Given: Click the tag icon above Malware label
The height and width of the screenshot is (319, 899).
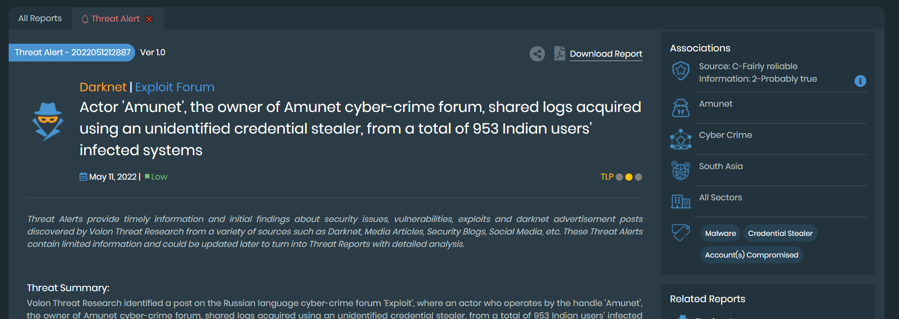Looking at the screenshot, I should coord(680,233).
